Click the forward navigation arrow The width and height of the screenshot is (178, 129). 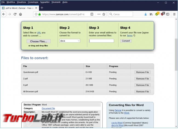pyautogui.click(x=9, y=14)
